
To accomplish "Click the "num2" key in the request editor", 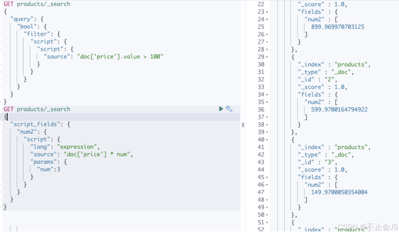I will point(27,132).
